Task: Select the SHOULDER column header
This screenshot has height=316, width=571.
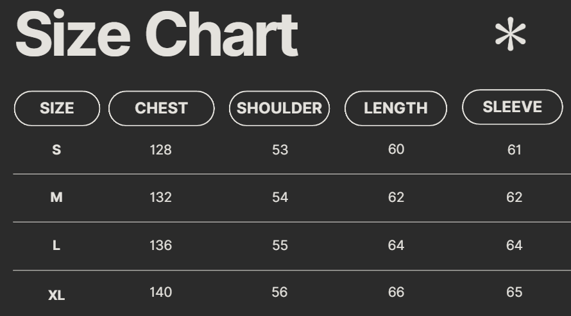Action: pyautogui.click(x=280, y=108)
